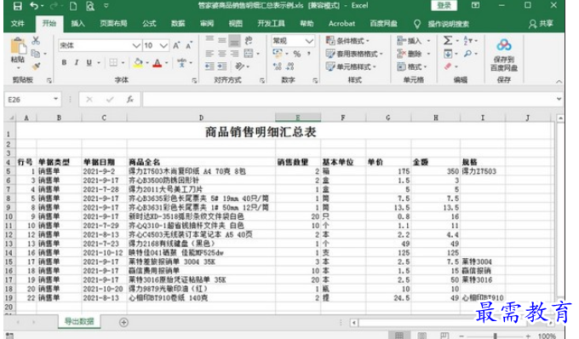Click the 登录 sign-in button
The image size is (579, 339).
tap(444, 6)
